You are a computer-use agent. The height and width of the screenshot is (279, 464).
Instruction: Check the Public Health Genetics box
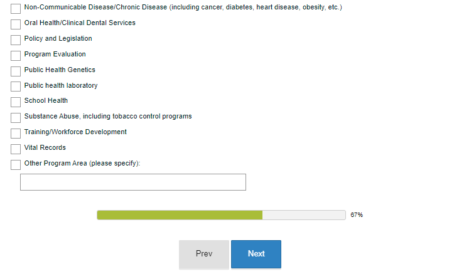pos(16,71)
